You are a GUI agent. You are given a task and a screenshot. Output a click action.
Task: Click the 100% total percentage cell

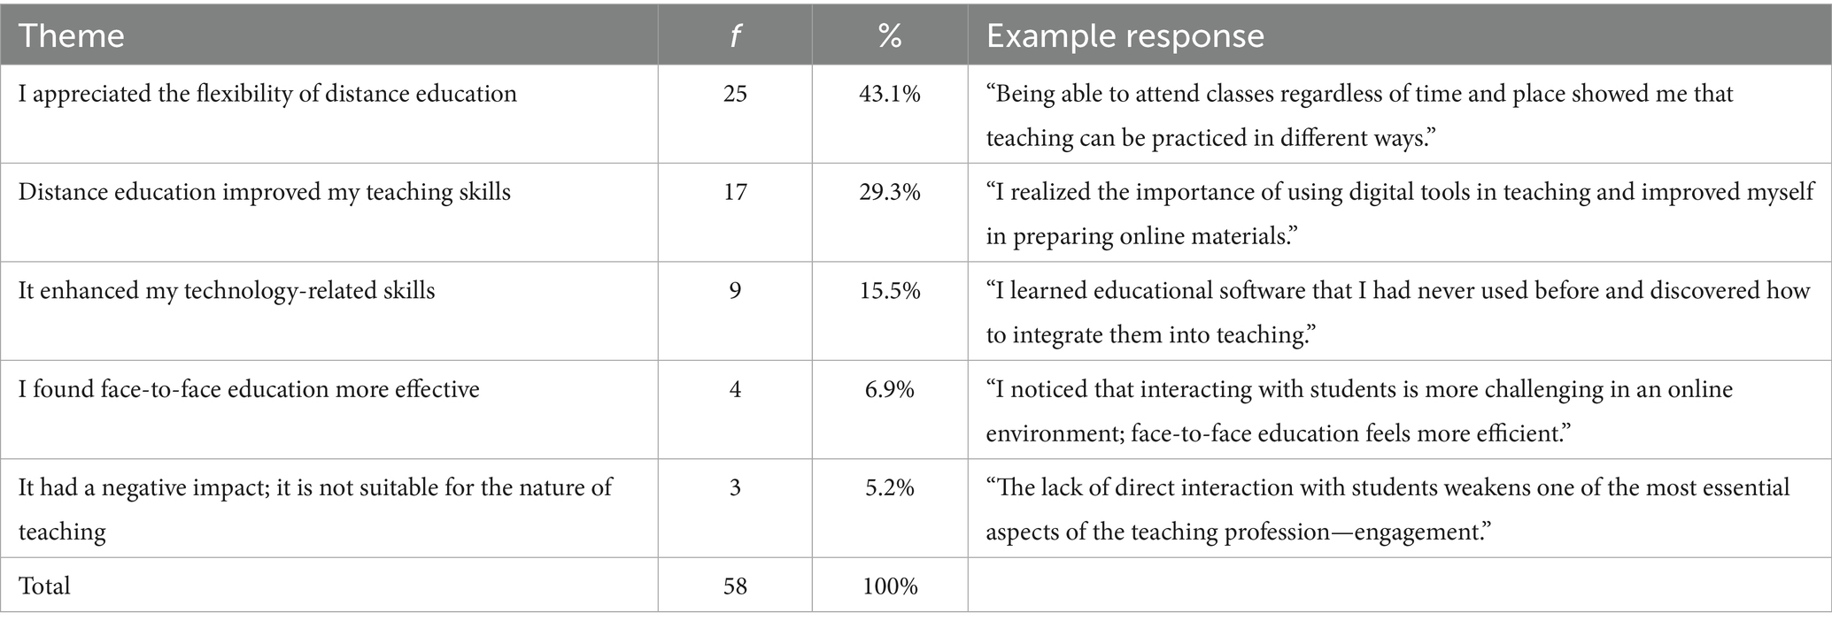(x=889, y=586)
